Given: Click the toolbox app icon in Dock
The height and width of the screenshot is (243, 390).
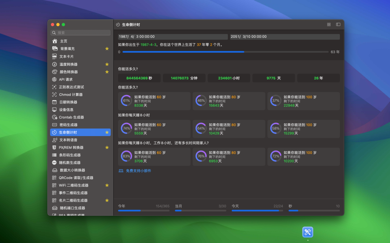Looking at the screenshot, I should [308, 232].
